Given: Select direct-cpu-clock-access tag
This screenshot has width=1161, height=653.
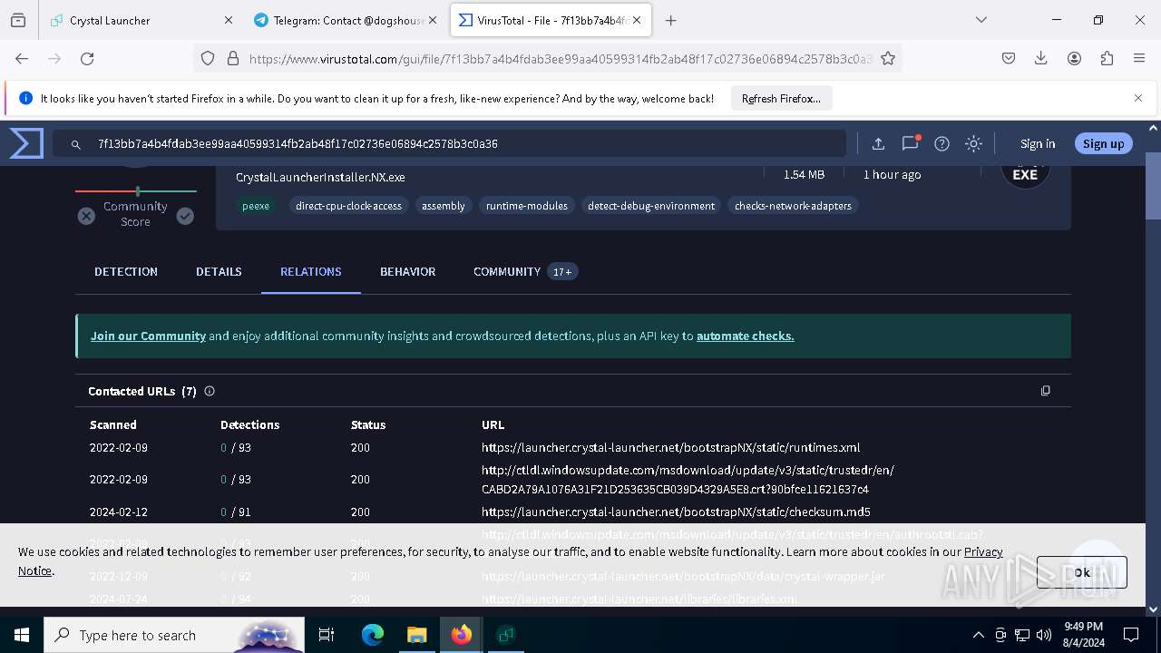Looking at the screenshot, I should (x=348, y=206).
